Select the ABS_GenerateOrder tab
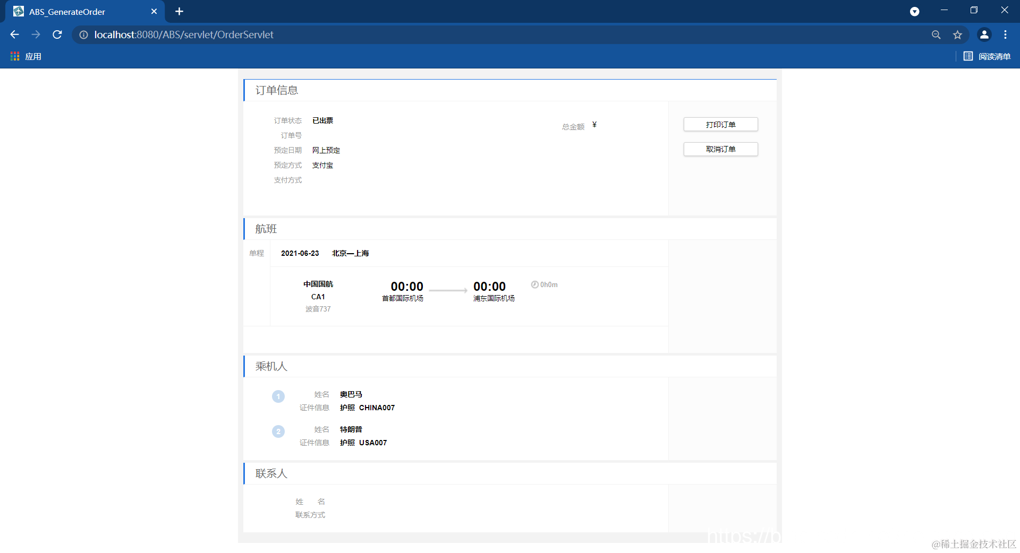This screenshot has width=1020, height=553. [x=85, y=12]
